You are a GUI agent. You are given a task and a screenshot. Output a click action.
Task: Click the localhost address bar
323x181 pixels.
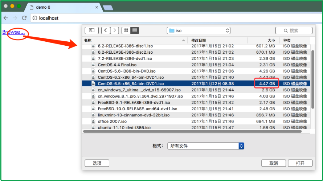click(x=176, y=18)
